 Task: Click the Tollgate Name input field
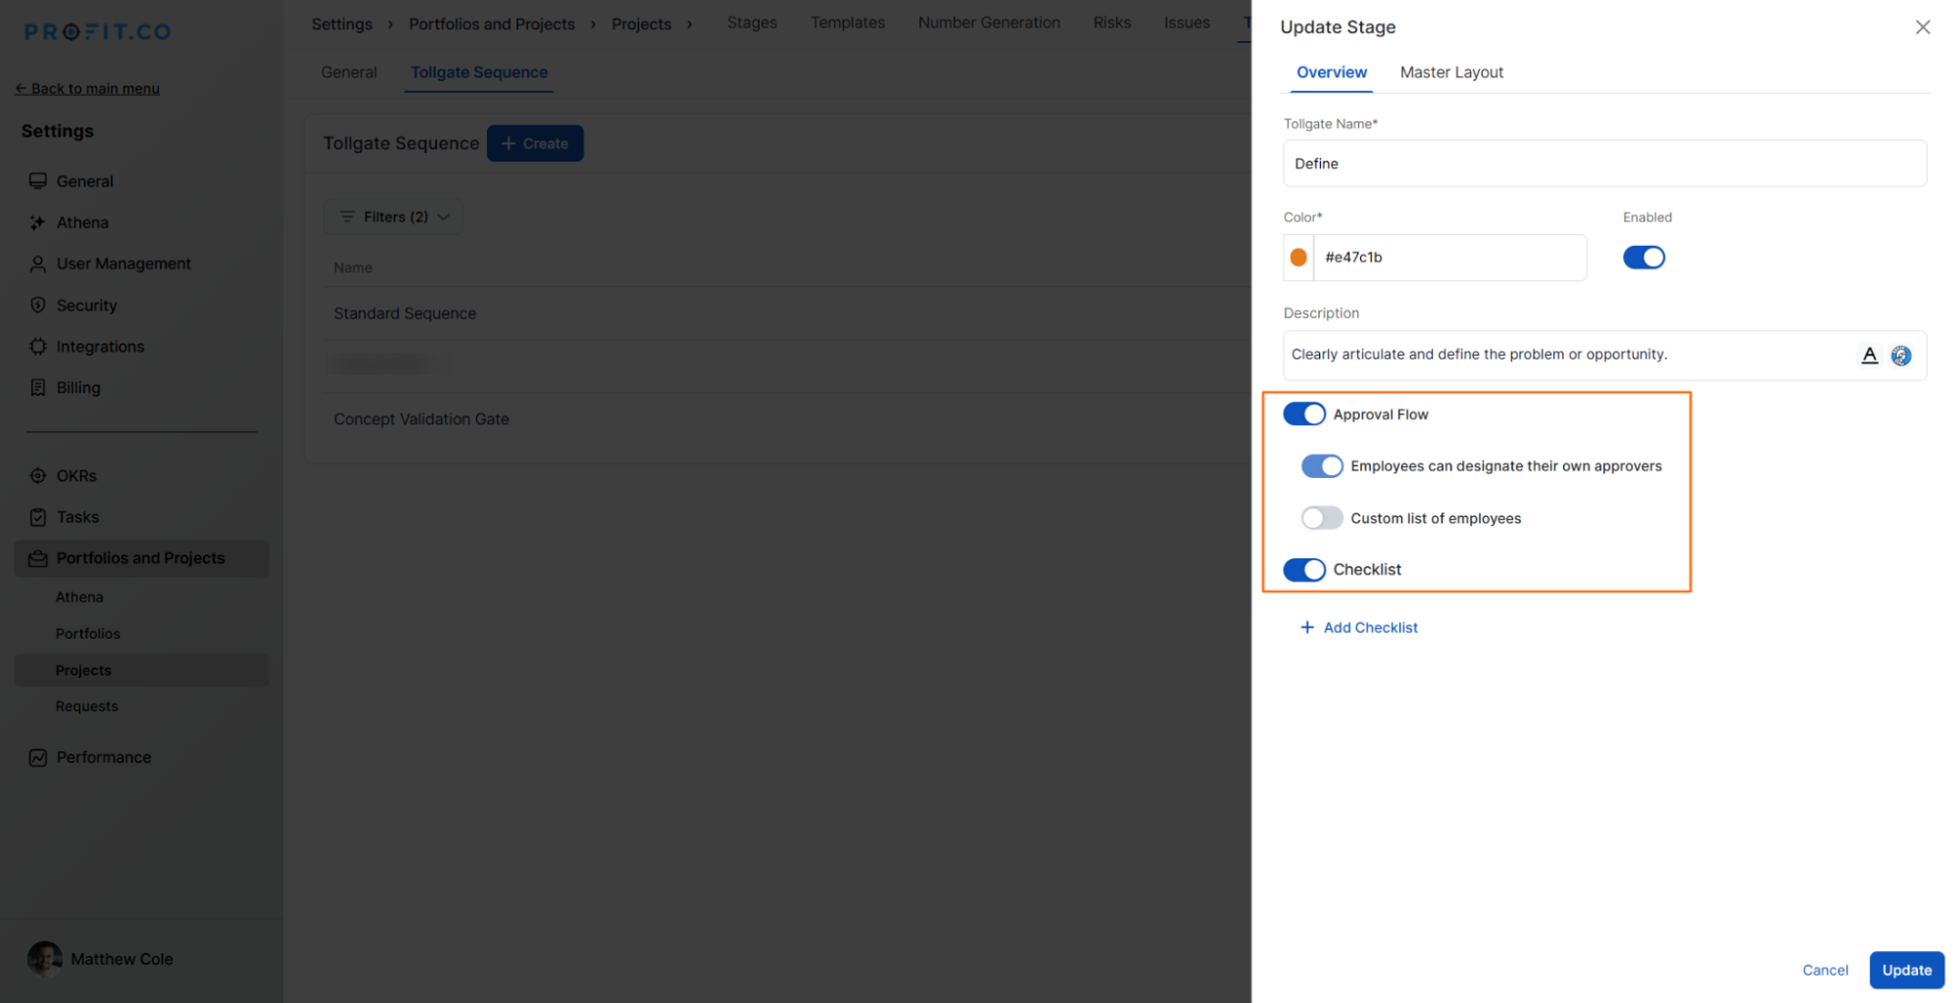pos(1604,164)
